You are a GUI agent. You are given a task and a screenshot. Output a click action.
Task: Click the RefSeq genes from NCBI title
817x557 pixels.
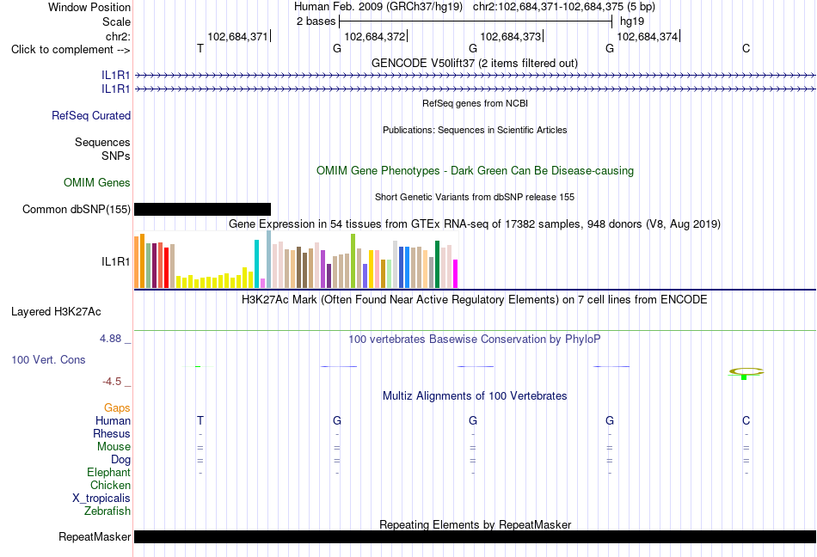click(x=475, y=103)
